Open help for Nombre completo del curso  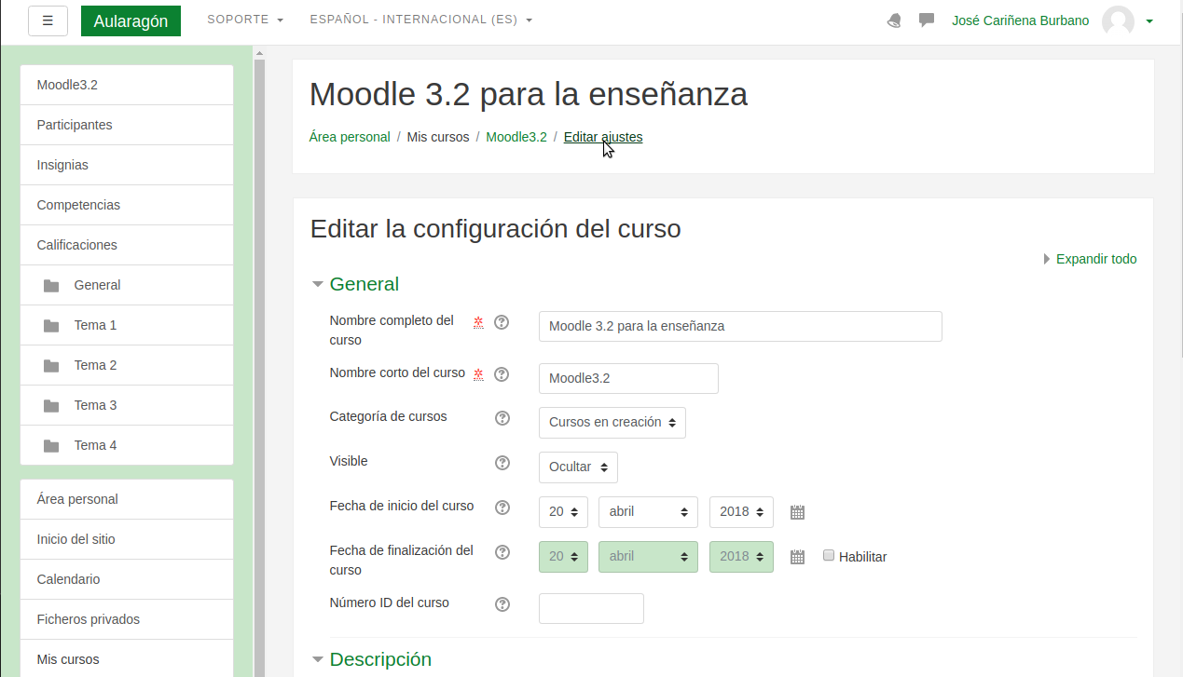[x=502, y=322]
